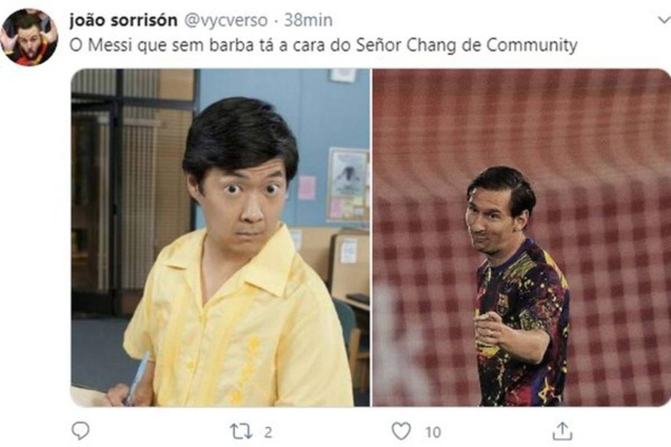Screen dimensions: 671x447
Task: Like the tweet with the heart icon
Action: tap(401, 431)
